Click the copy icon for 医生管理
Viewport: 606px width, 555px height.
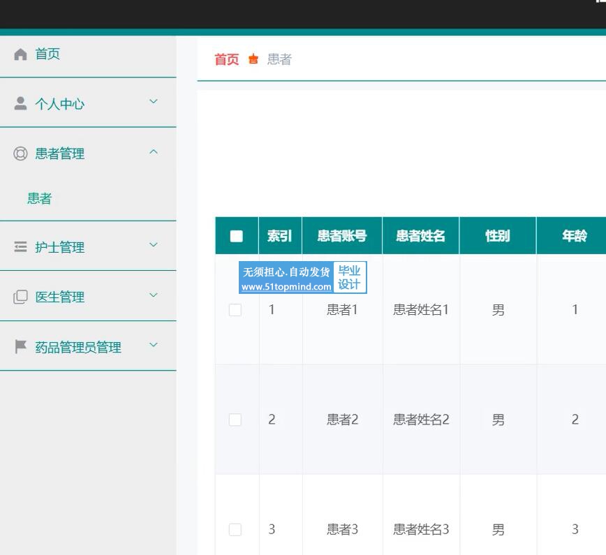coord(21,297)
